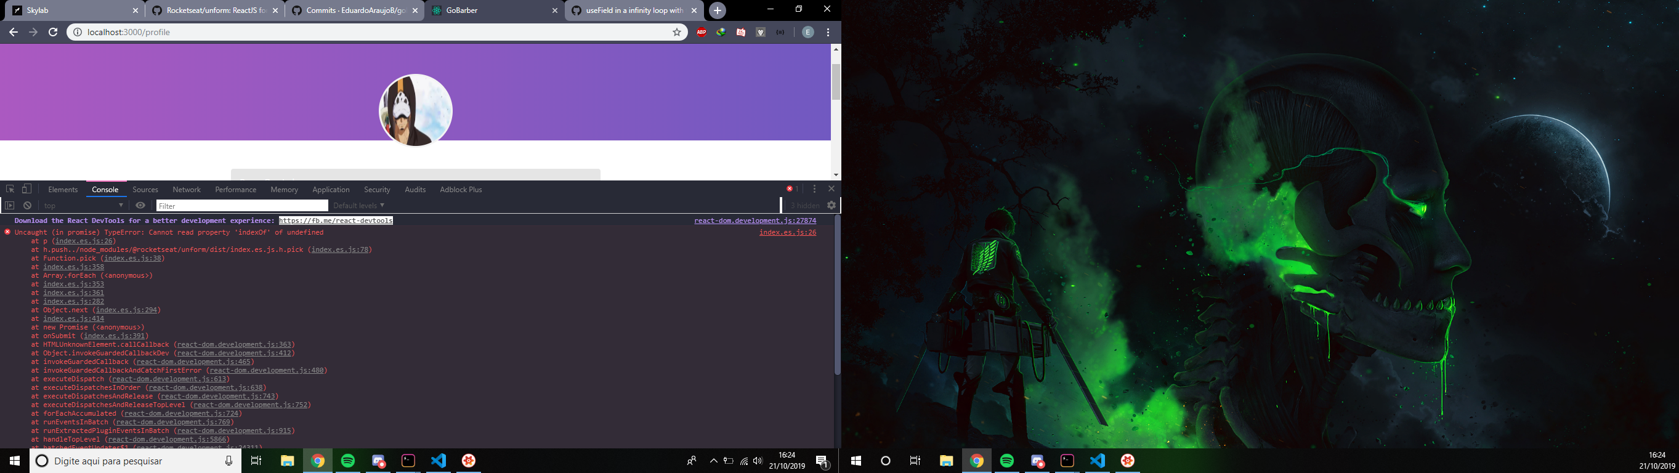Open the Chrome three-dot menu

point(828,32)
